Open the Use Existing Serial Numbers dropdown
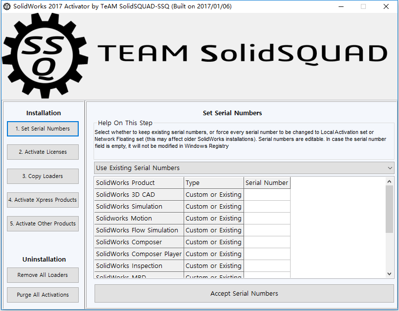Screen dimensions: 399x311 coord(244,168)
